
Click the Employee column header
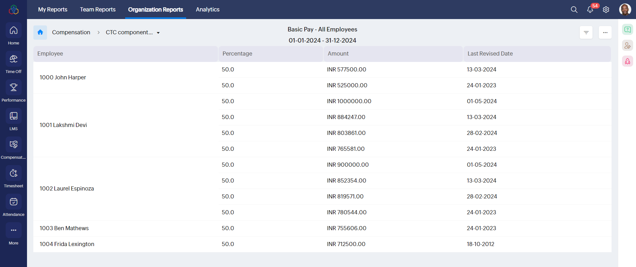[x=125, y=54]
